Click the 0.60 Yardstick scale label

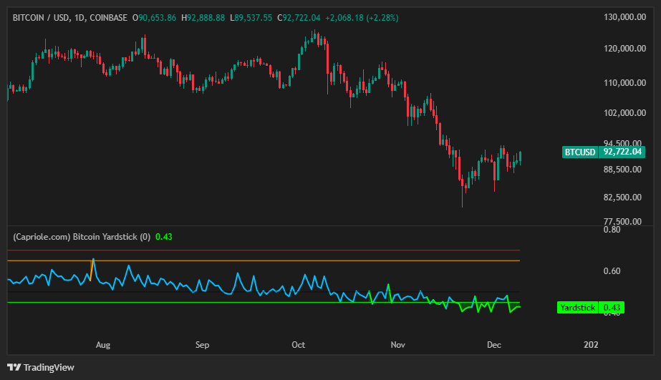point(612,271)
